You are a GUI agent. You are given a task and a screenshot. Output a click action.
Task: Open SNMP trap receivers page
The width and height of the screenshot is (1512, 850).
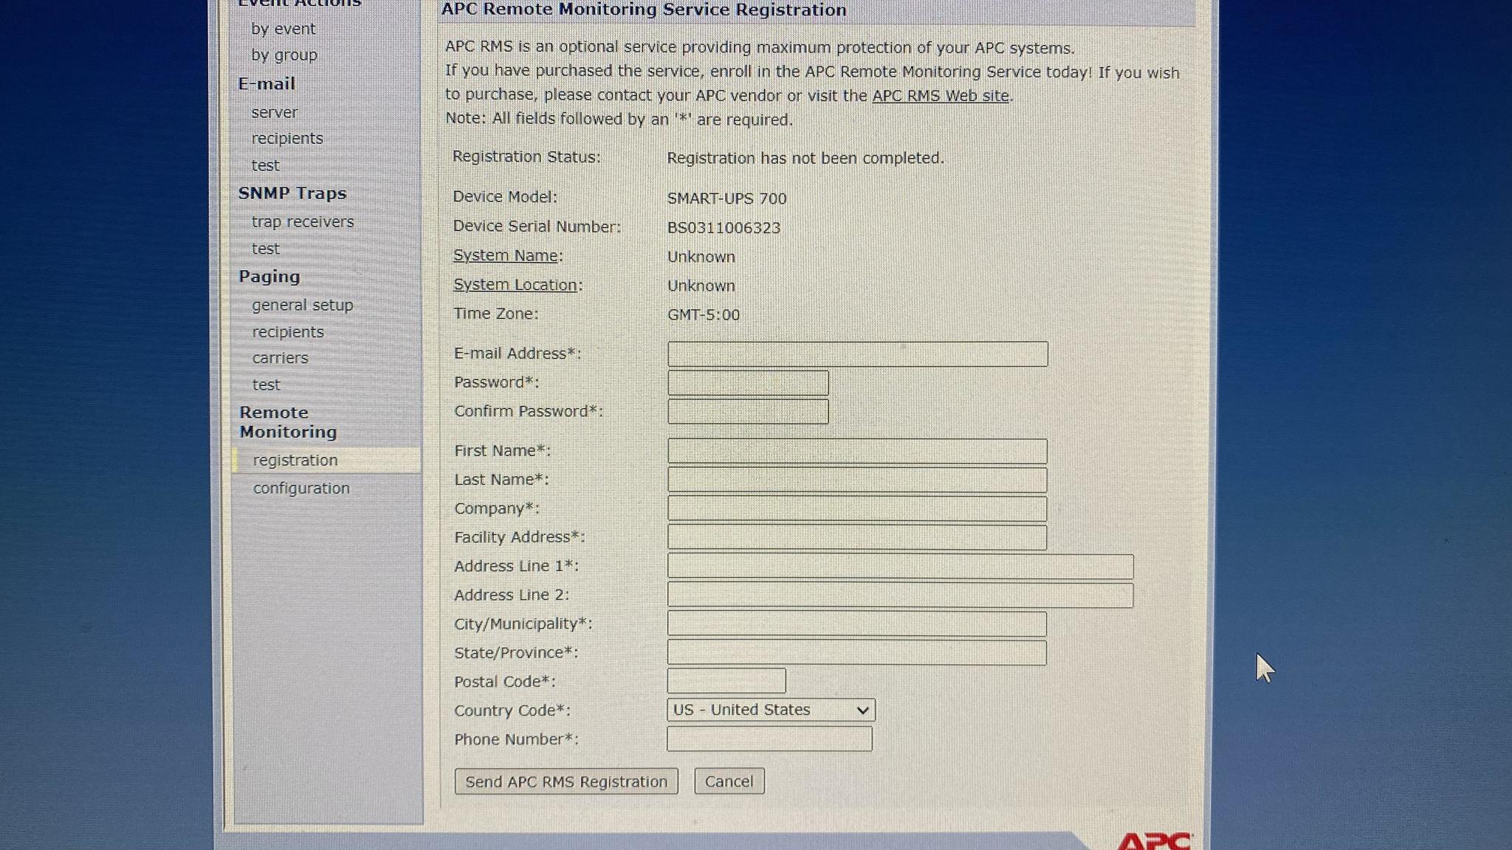[302, 221]
